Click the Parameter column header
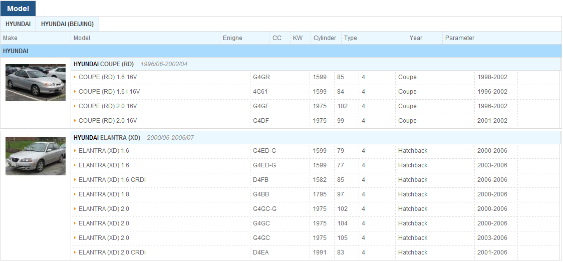 (460, 38)
